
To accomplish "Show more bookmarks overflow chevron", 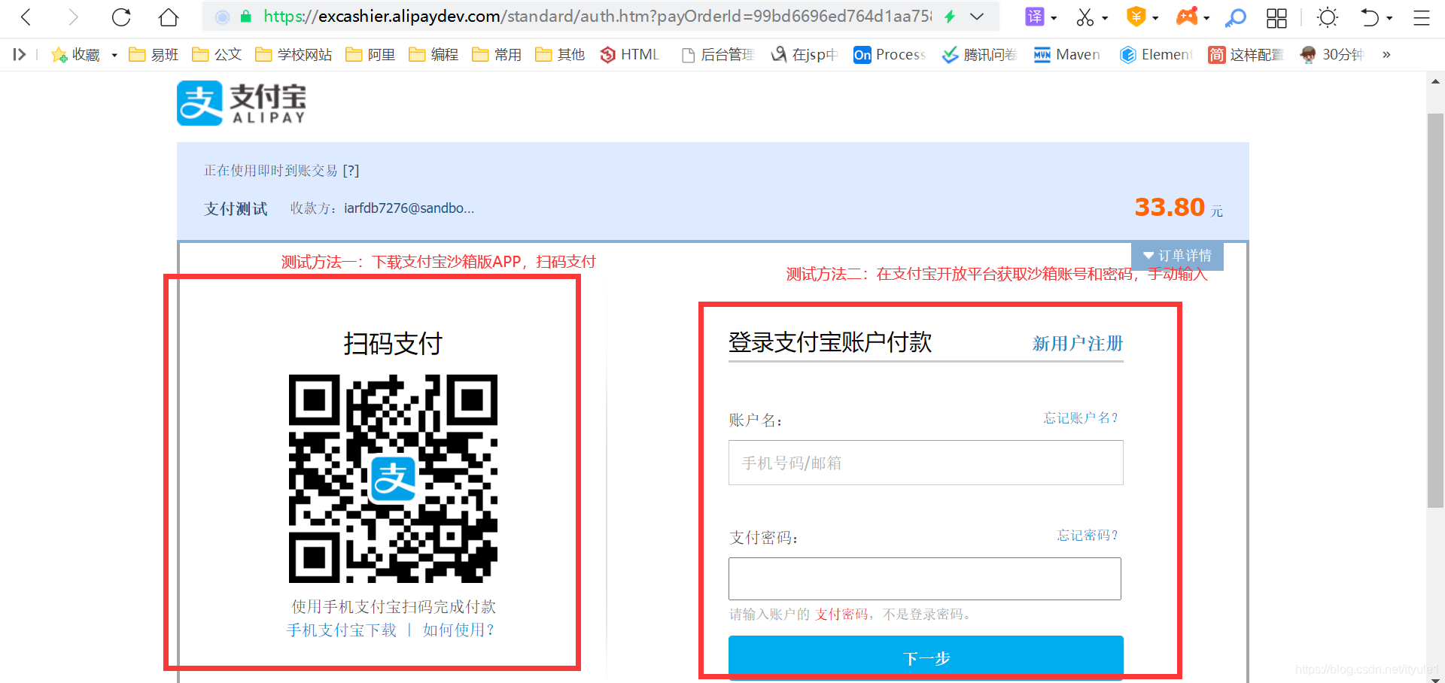I will pyautogui.click(x=1386, y=54).
